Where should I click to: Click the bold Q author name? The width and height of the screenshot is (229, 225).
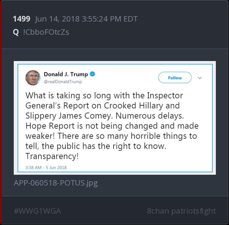click(x=16, y=32)
